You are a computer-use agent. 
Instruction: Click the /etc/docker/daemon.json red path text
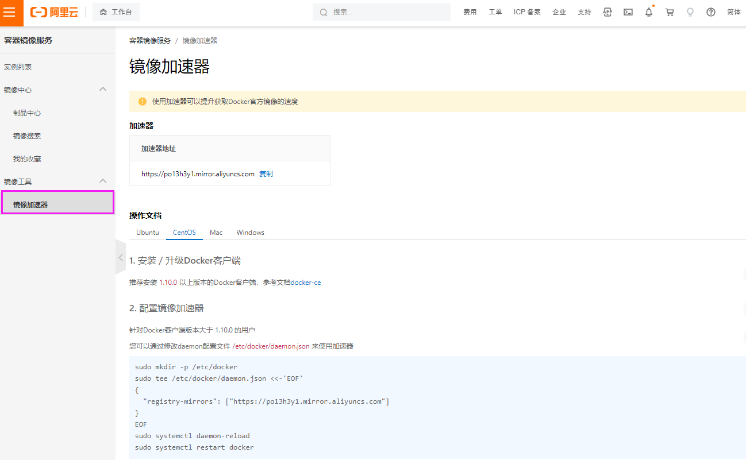[271, 346]
